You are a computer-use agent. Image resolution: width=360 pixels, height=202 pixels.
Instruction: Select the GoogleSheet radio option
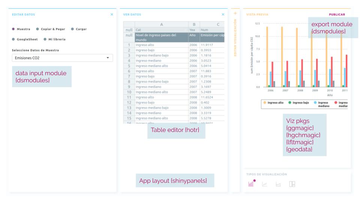click(x=13, y=39)
